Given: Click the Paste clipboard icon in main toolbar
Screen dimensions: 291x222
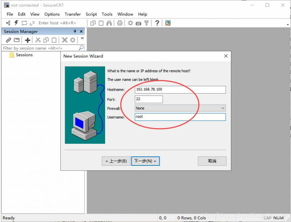Looking at the screenshot, I should coord(101,23).
